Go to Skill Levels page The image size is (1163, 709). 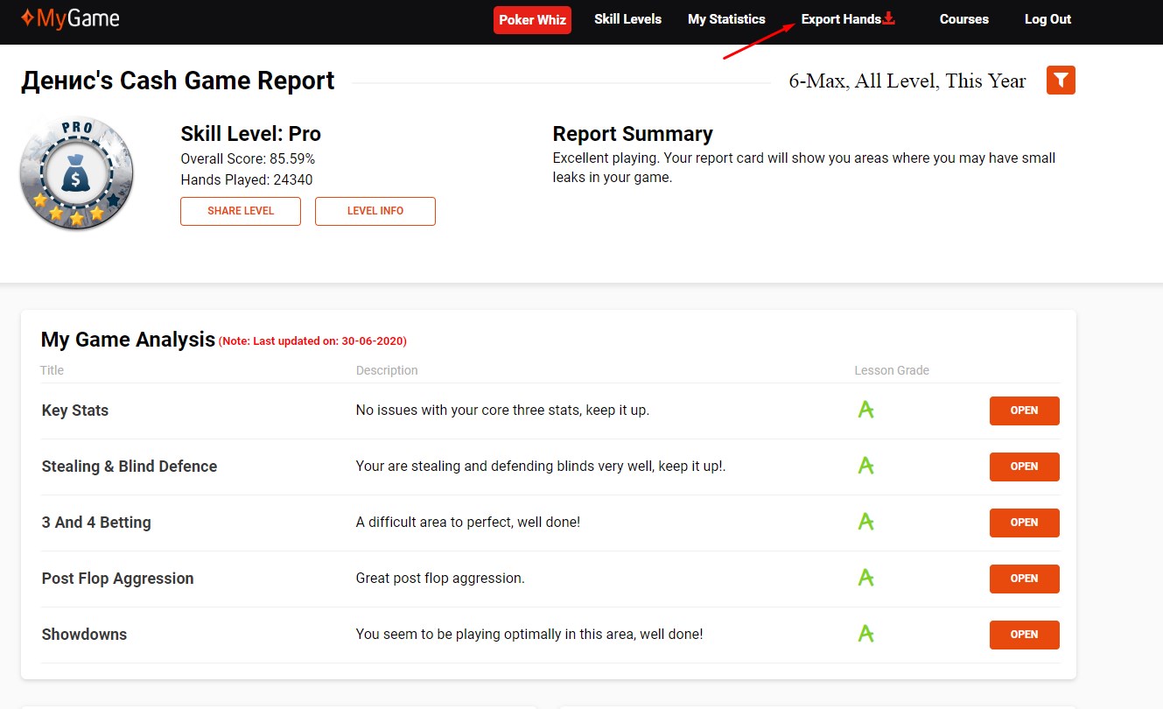click(627, 19)
